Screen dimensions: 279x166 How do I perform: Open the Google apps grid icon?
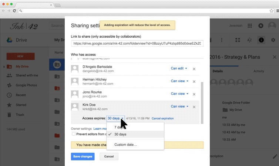click(250, 26)
